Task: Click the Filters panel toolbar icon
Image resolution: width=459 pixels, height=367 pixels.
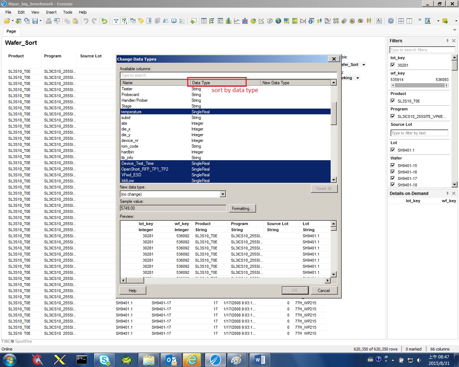Action: pos(116,21)
